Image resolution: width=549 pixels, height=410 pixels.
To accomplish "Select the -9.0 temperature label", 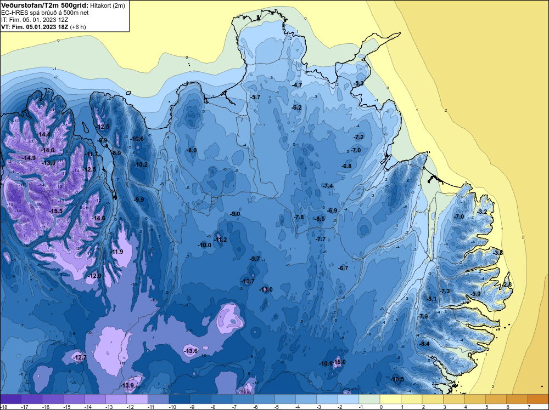I will point(236,214).
